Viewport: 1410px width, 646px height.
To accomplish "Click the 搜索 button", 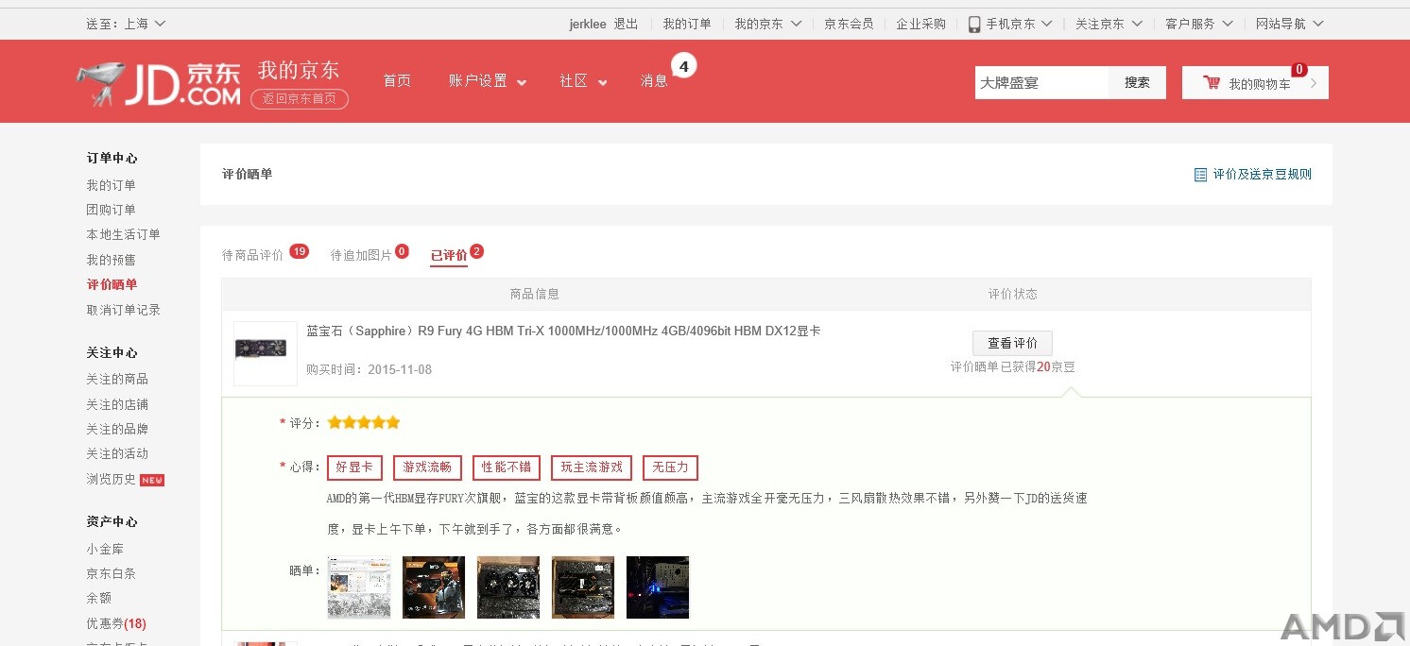I will [x=1138, y=83].
